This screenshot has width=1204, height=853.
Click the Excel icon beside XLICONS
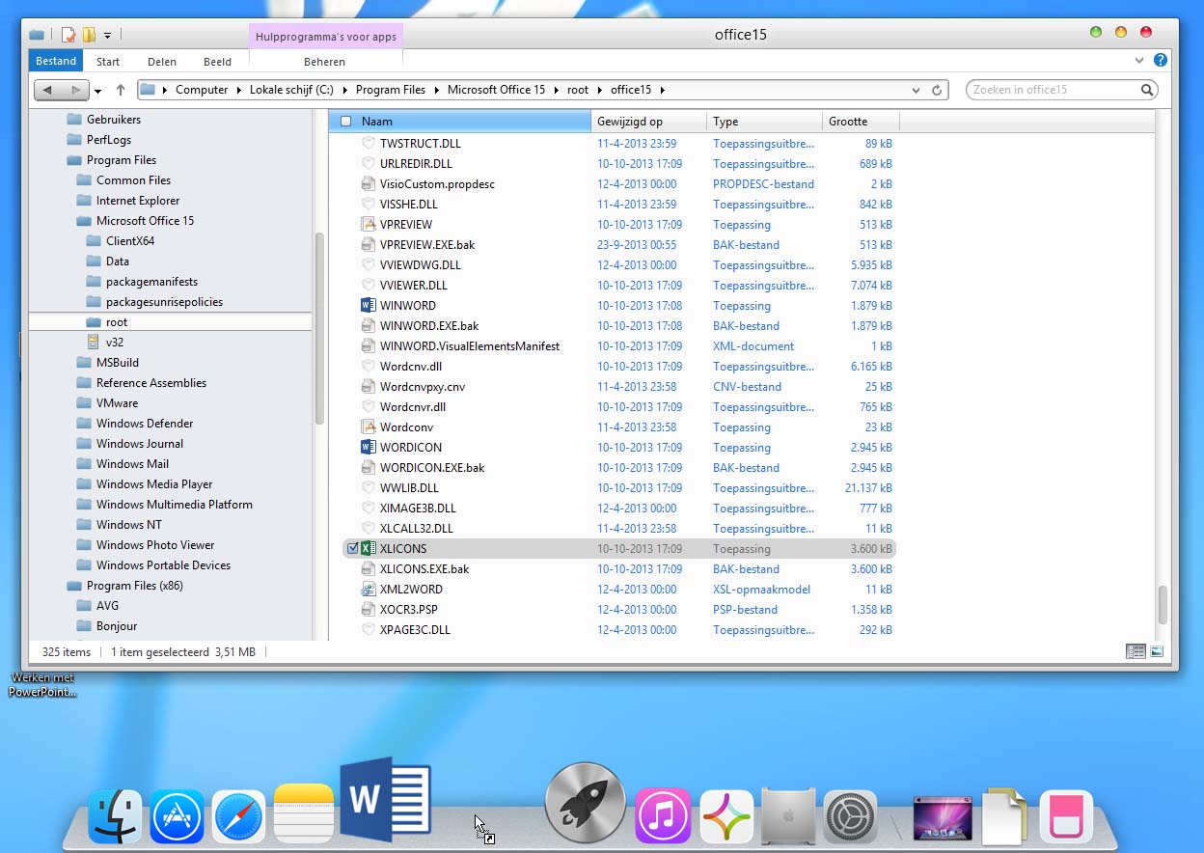pyautogui.click(x=368, y=549)
